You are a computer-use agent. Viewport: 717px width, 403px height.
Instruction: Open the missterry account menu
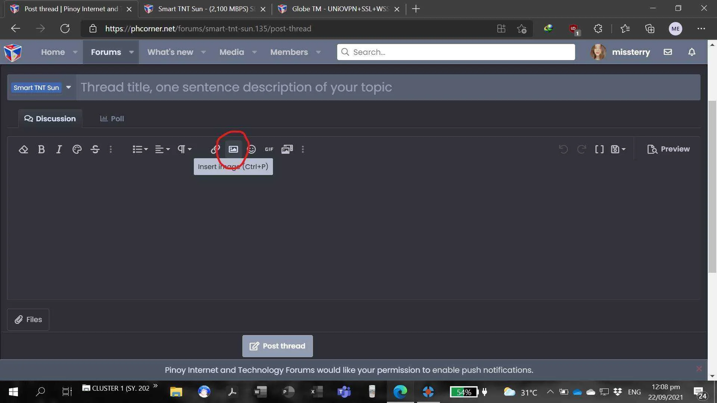[620, 52]
